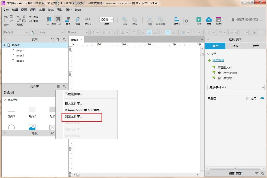The image size is (267, 178).
Task: Click the Preview (预览) play icon
Action: (199, 20)
